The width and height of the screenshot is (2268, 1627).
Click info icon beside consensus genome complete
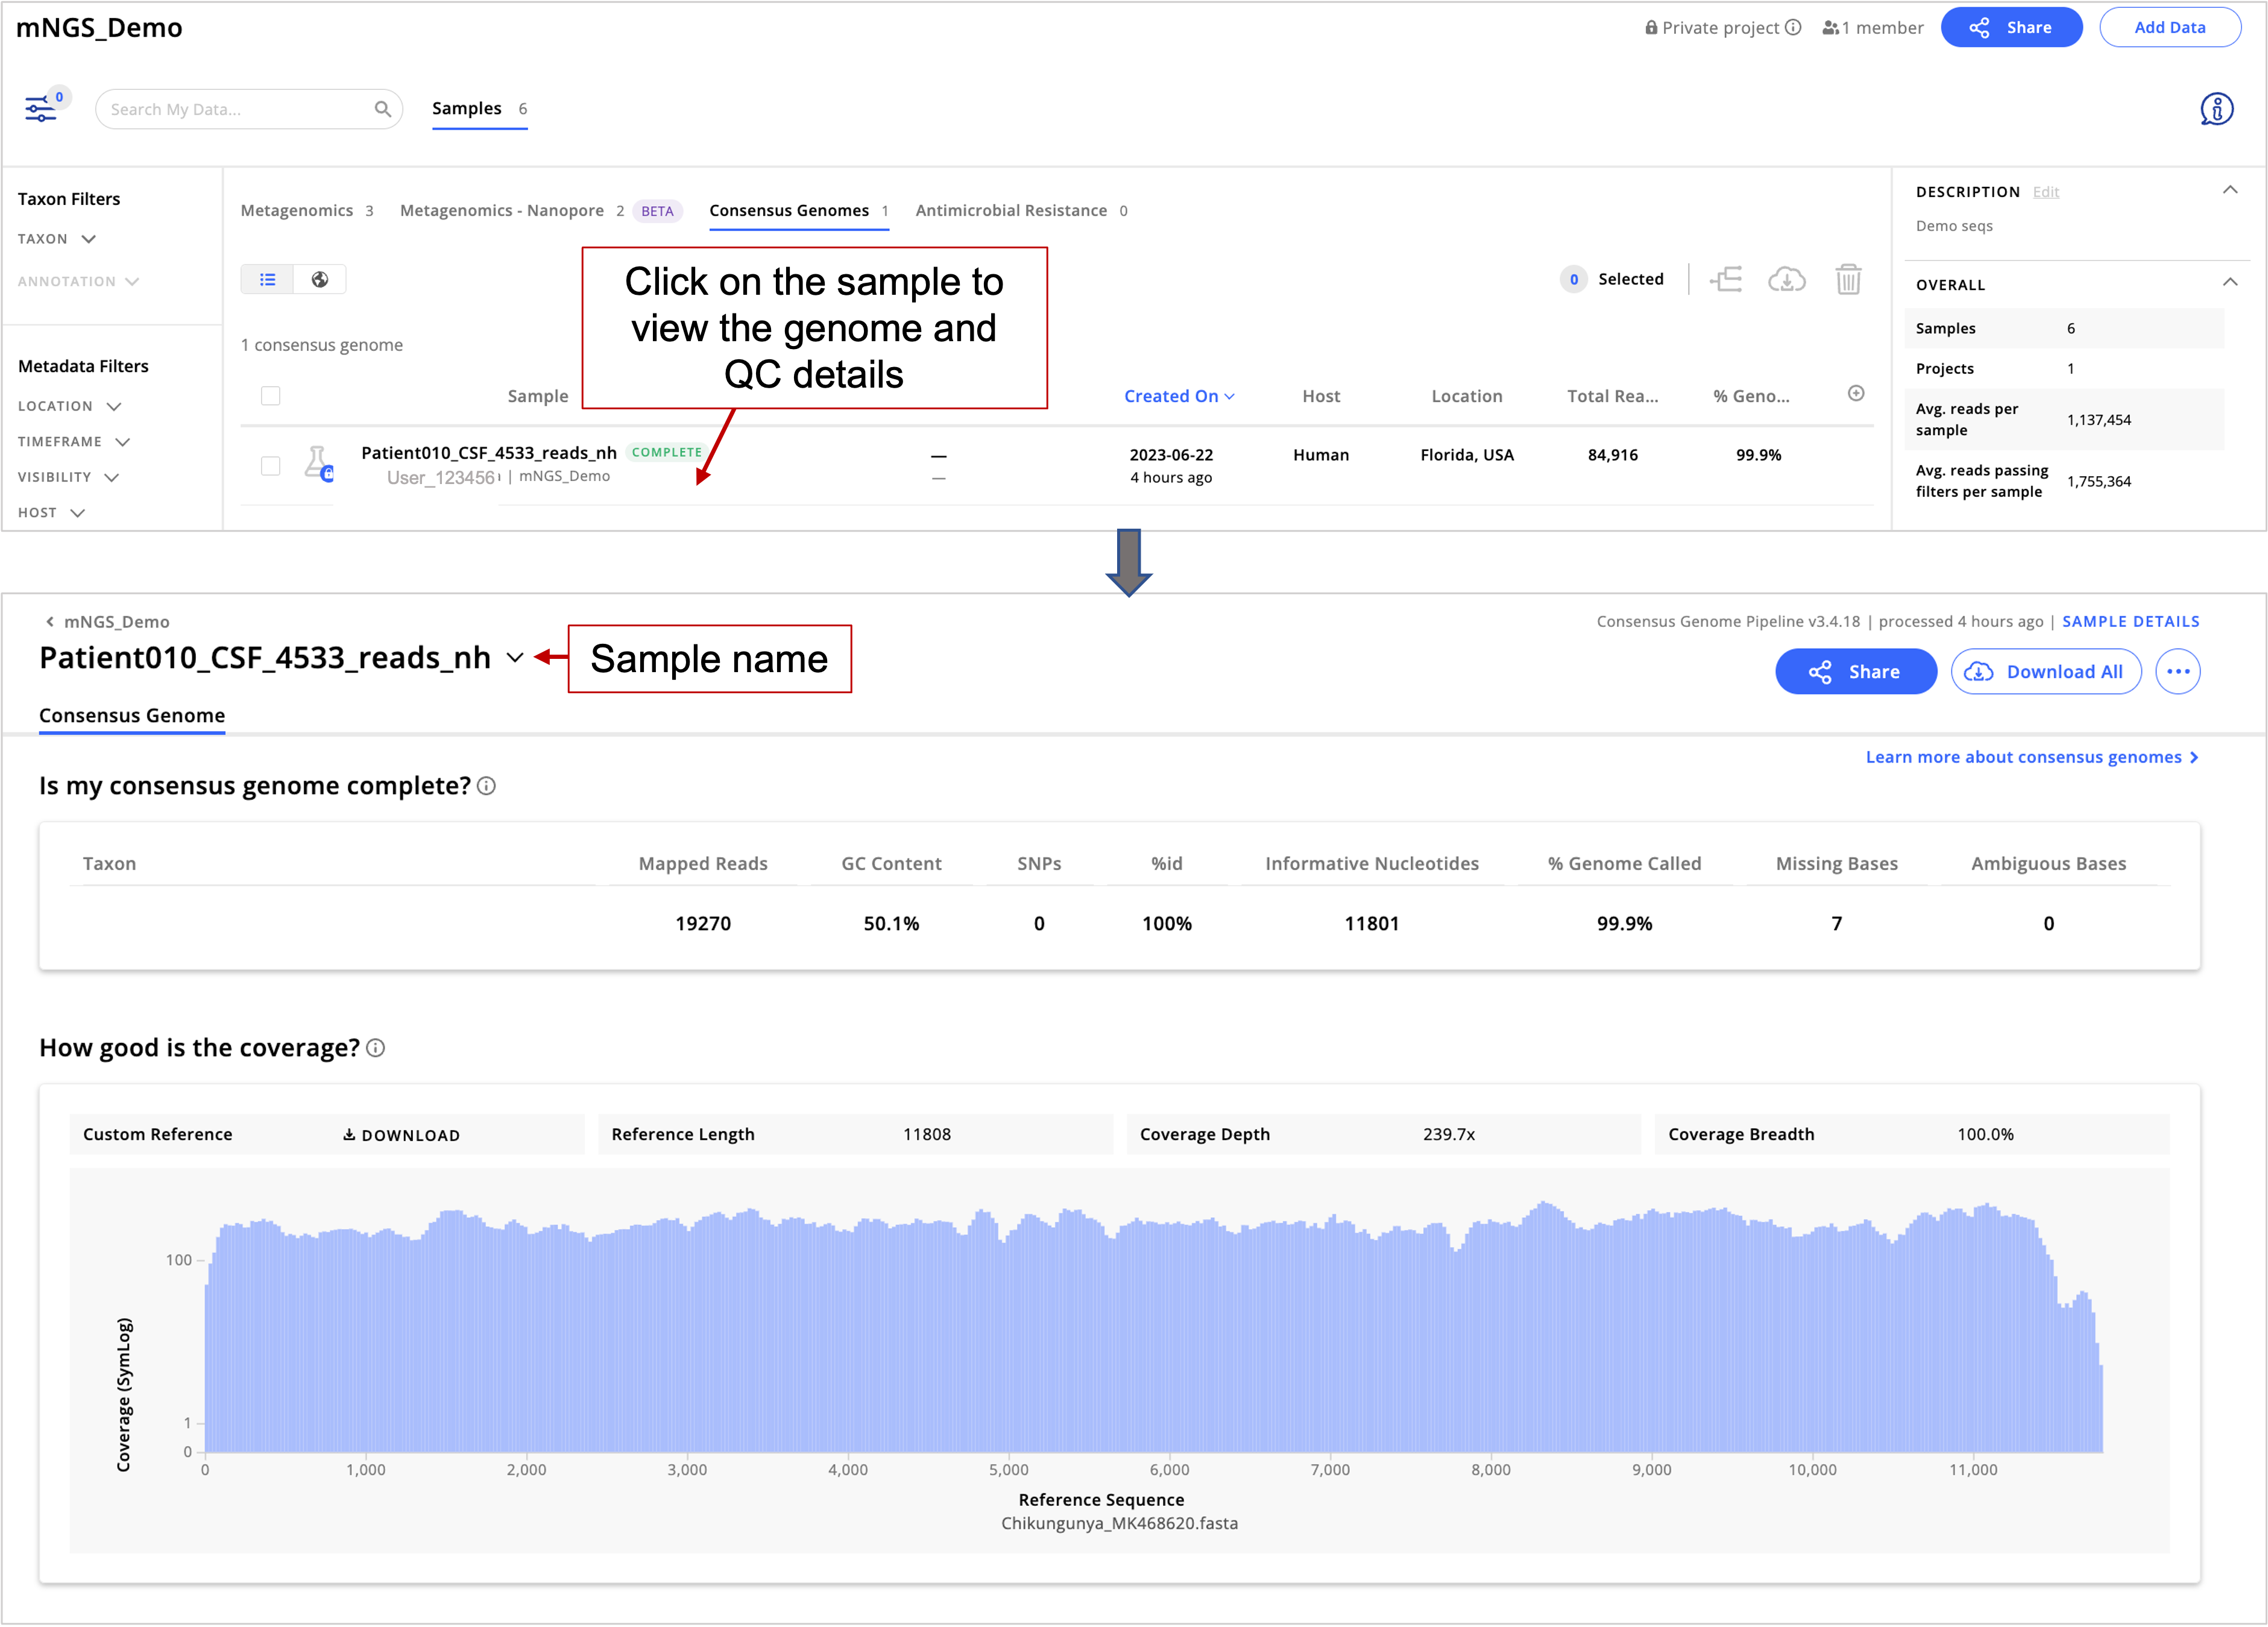click(x=486, y=786)
